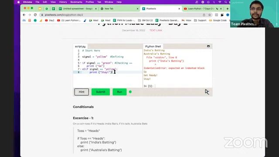Image resolution: width=279 pixels, height=157 pixels.
Task: Click the print ("Go") line in editor
Action: point(95,66)
